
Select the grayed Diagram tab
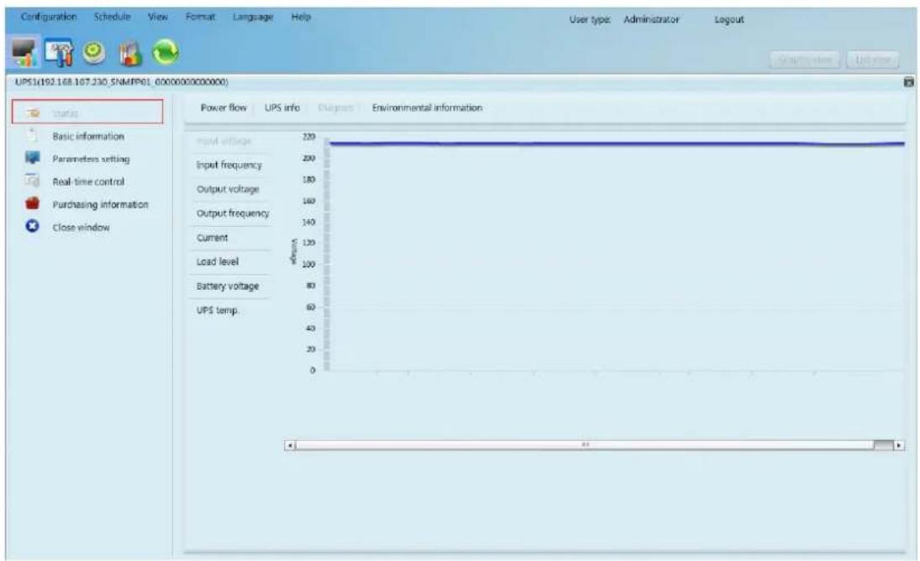click(x=335, y=107)
